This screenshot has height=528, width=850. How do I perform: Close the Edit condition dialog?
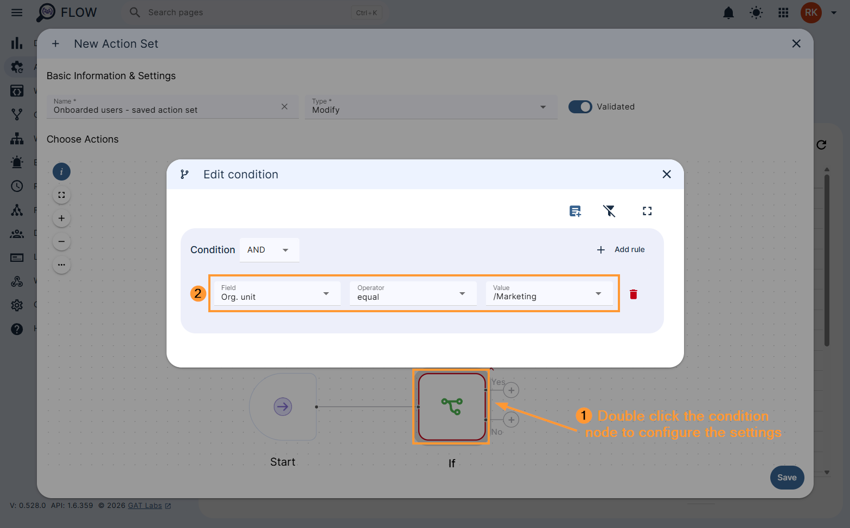click(667, 174)
